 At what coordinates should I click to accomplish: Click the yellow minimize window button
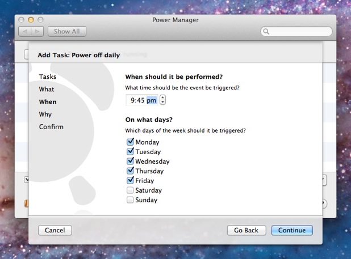(x=31, y=20)
